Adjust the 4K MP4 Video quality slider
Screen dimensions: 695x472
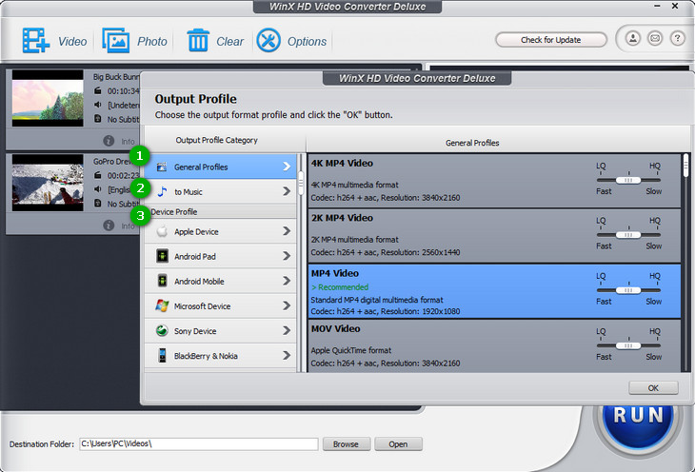625,179
